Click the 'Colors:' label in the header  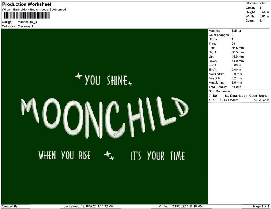[x=250, y=8]
